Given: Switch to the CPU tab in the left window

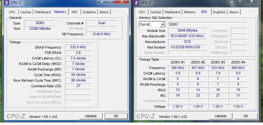Looking at the screenshot, I should tap(12, 12).
